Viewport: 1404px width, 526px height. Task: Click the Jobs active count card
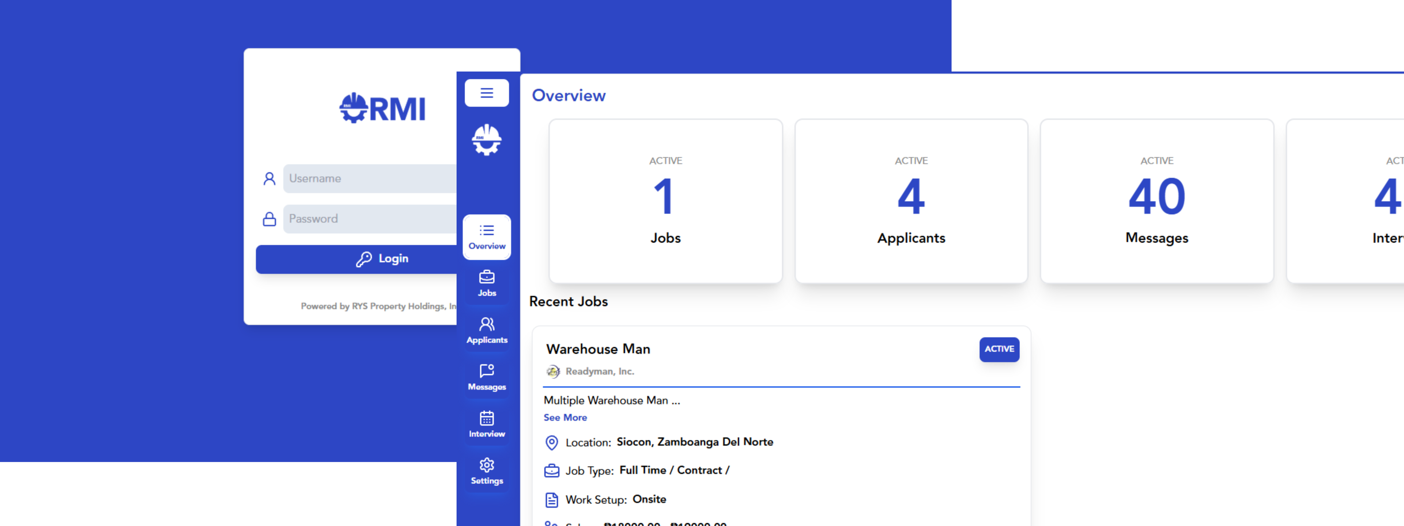point(665,202)
